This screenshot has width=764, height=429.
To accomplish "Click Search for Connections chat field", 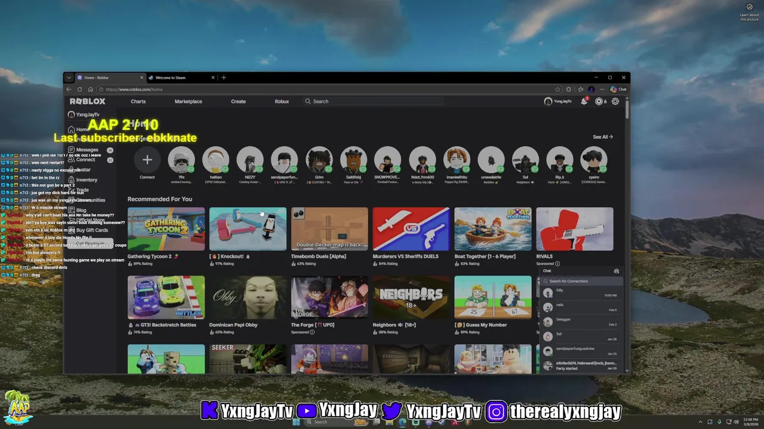I will point(581,281).
